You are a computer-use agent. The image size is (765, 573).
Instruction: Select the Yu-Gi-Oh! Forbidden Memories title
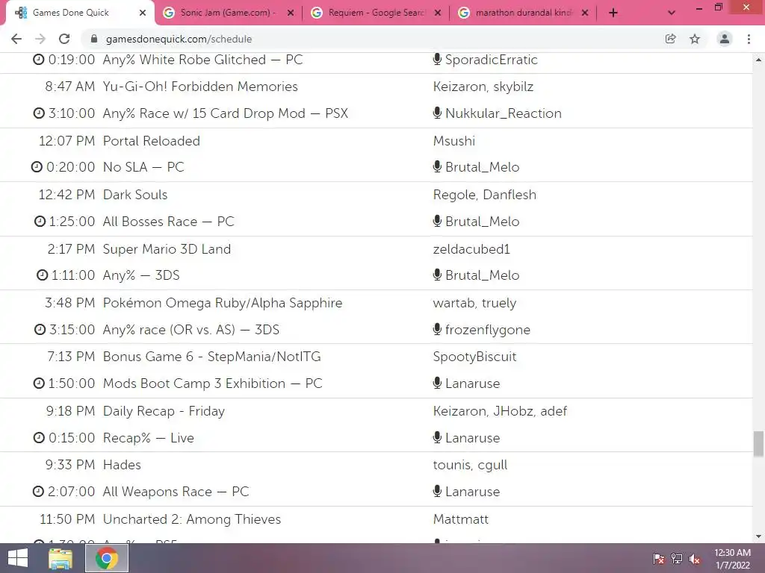click(x=200, y=87)
